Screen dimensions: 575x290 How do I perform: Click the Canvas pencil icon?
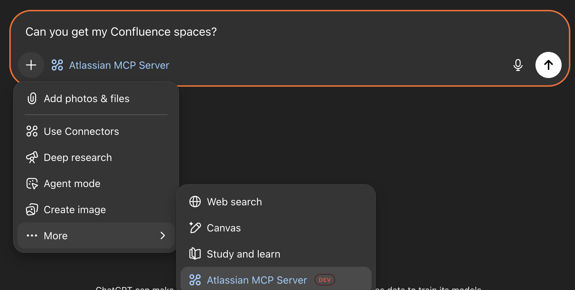(x=195, y=228)
